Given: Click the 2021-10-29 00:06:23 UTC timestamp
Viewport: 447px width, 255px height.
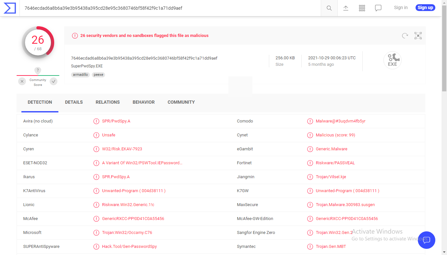Looking at the screenshot, I should click(x=332, y=58).
